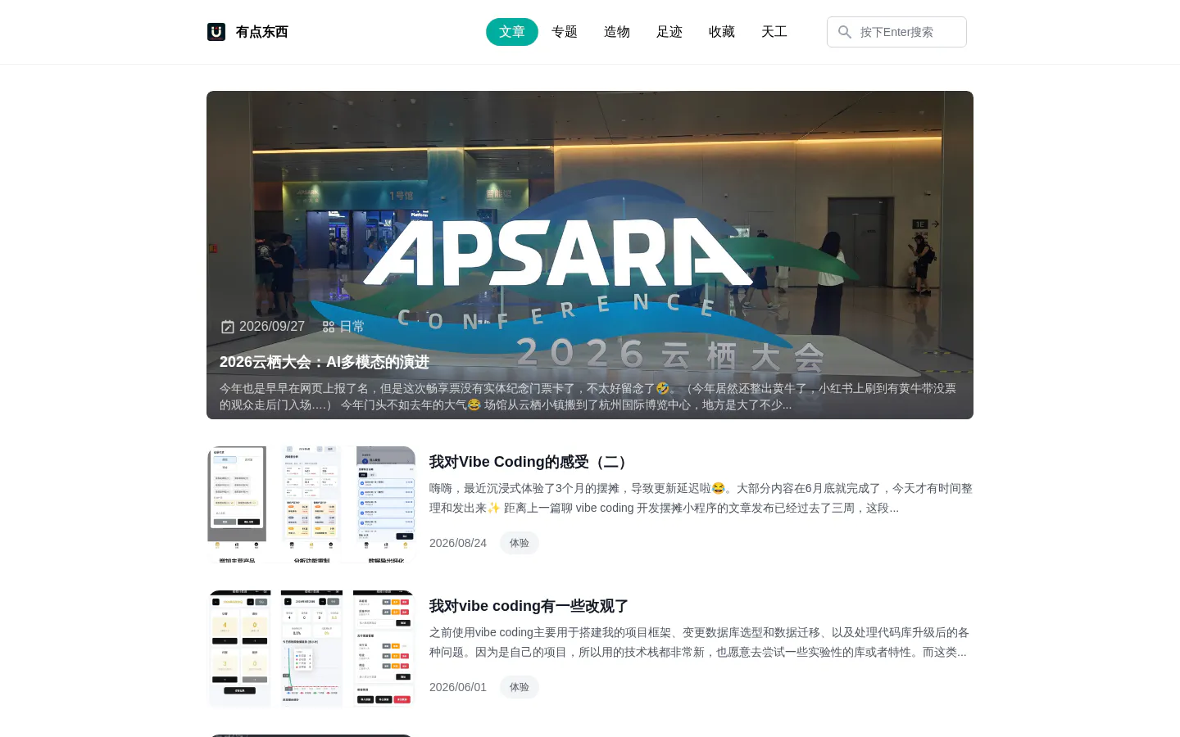Click the 体验 tag next to 2026/06/01

tap(520, 687)
